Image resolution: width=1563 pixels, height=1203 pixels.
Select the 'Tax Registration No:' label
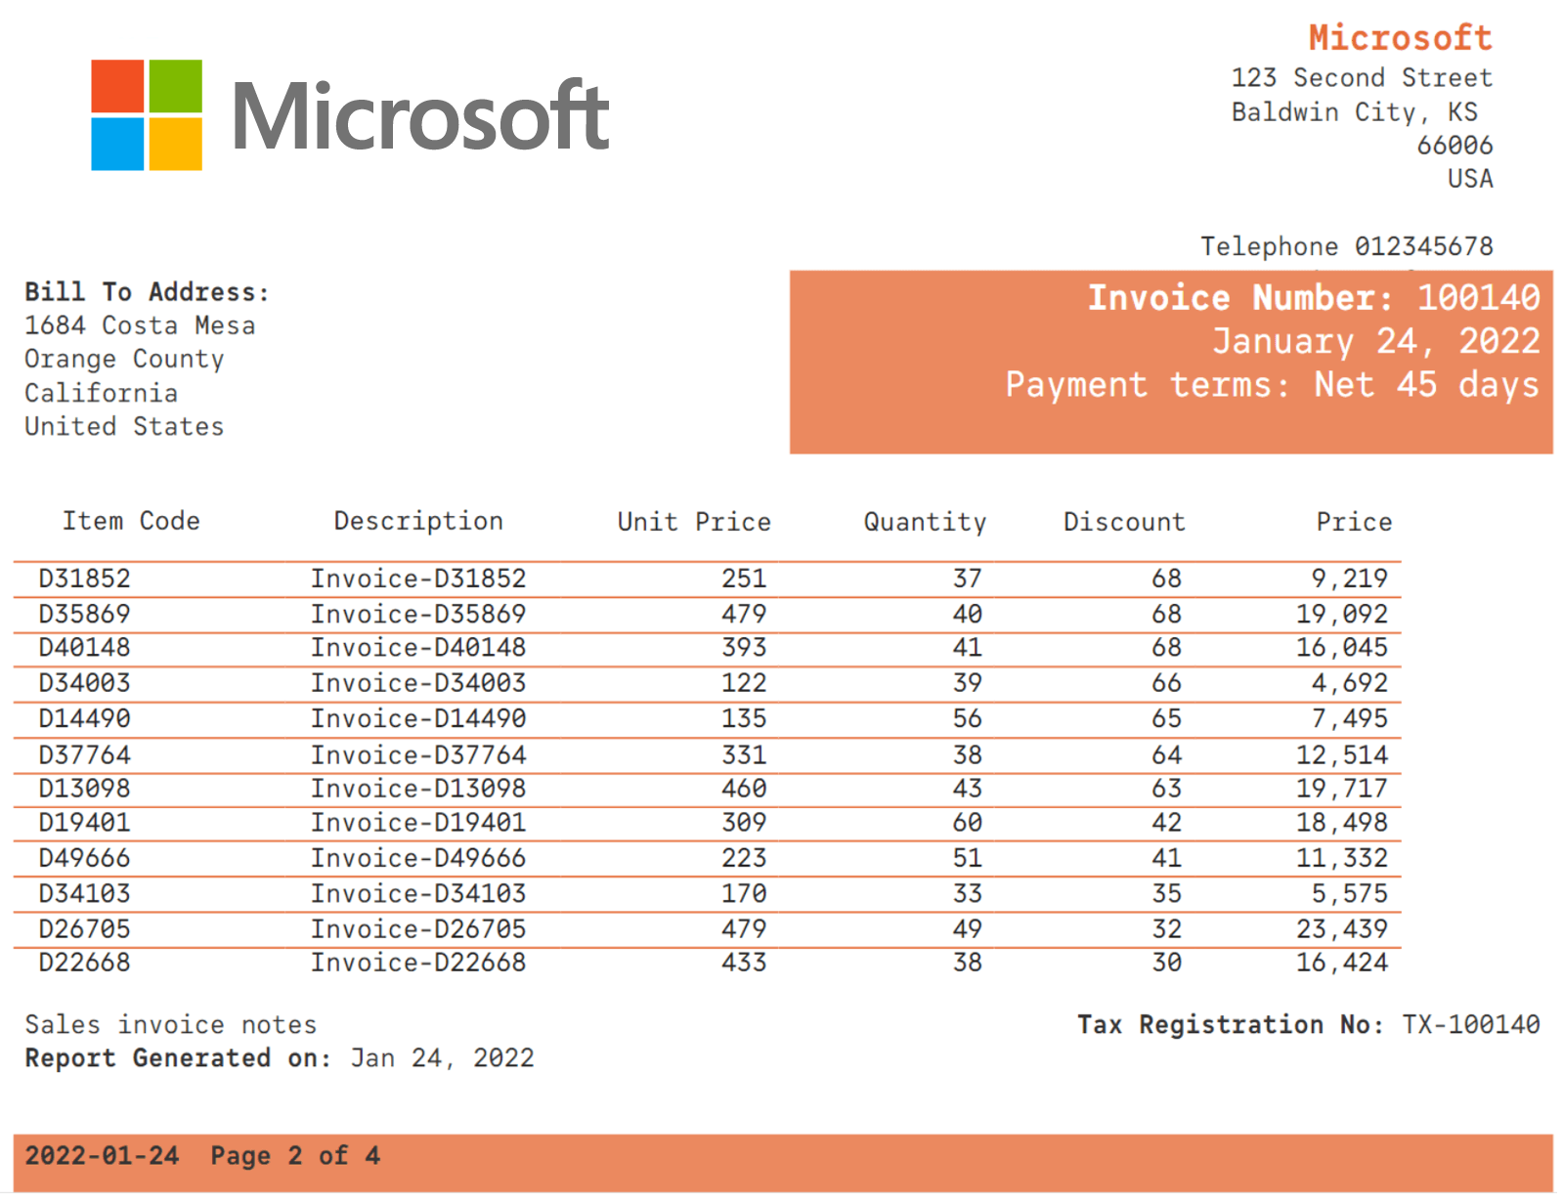1231,1024
